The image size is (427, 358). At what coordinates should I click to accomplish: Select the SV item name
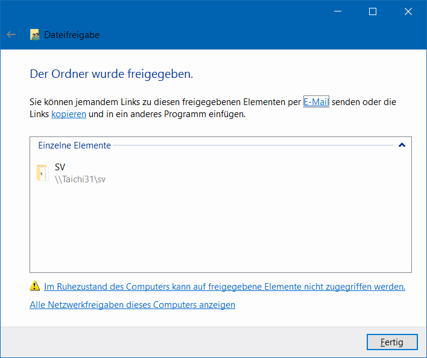(x=60, y=167)
